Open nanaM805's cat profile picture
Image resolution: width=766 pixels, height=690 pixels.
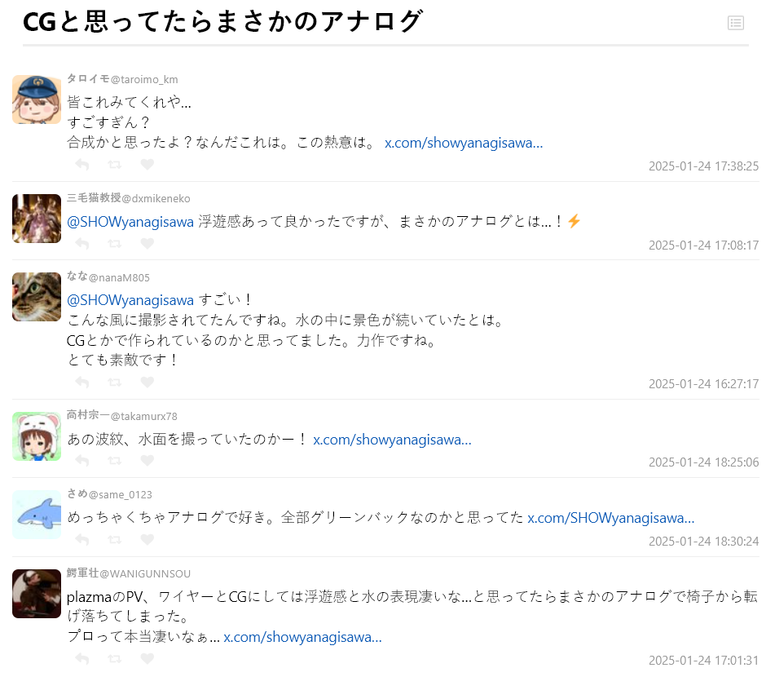tap(37, 297)
